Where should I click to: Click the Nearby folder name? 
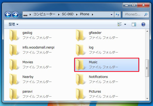[28, 77]
